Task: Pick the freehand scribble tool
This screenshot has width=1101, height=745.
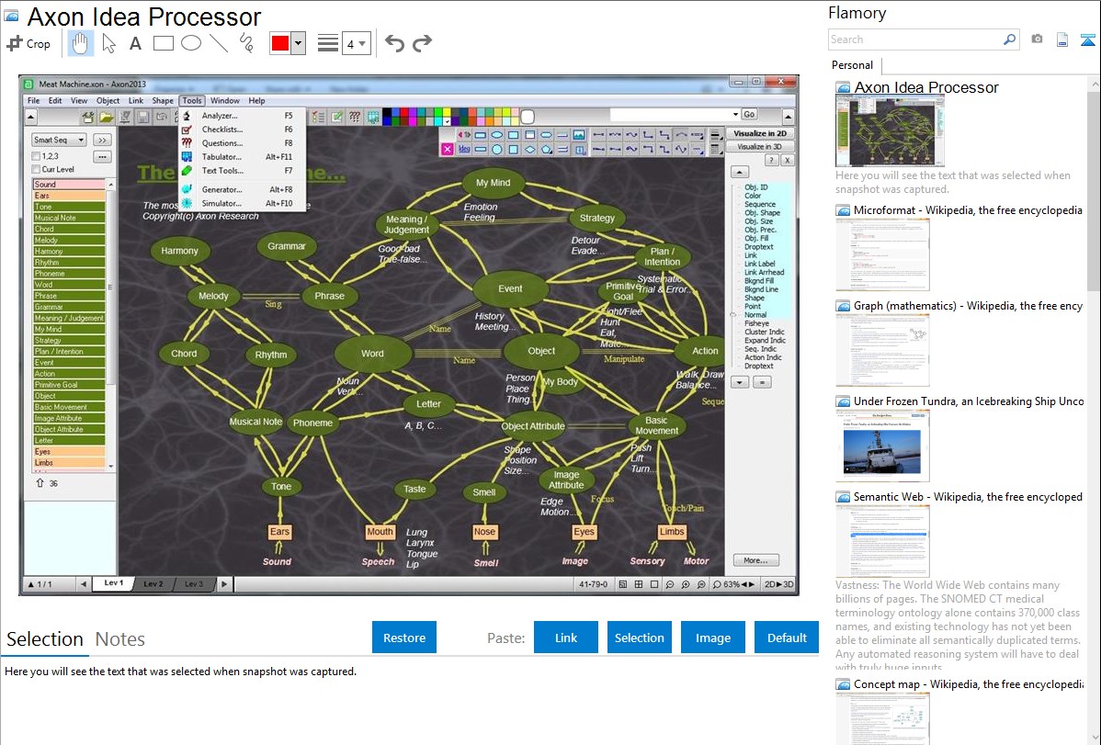Action: point(246,43)
